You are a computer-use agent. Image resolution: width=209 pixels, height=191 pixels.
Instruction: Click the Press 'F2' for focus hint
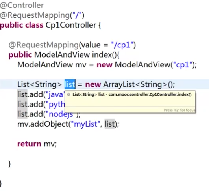pyautogui.click(x=179, y=110)
